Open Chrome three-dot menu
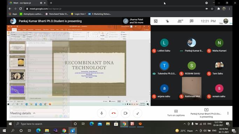Image resolution: width=239 pixels, height=134 pixels. [x=229, y=9]
